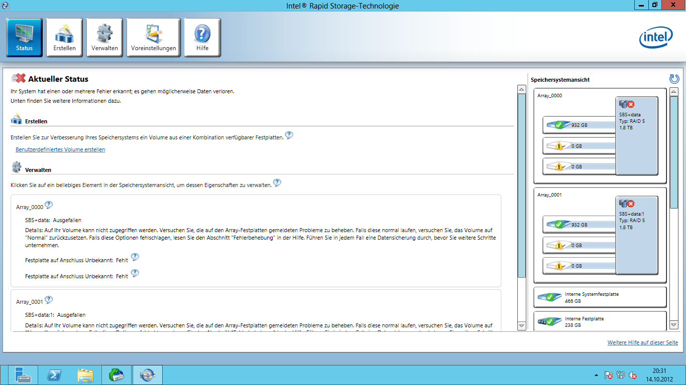This screenshot has height=385, width=686.
Task: Select the SBS+data:1 RAID 5 volume
Action: click(x=637, y=235)
